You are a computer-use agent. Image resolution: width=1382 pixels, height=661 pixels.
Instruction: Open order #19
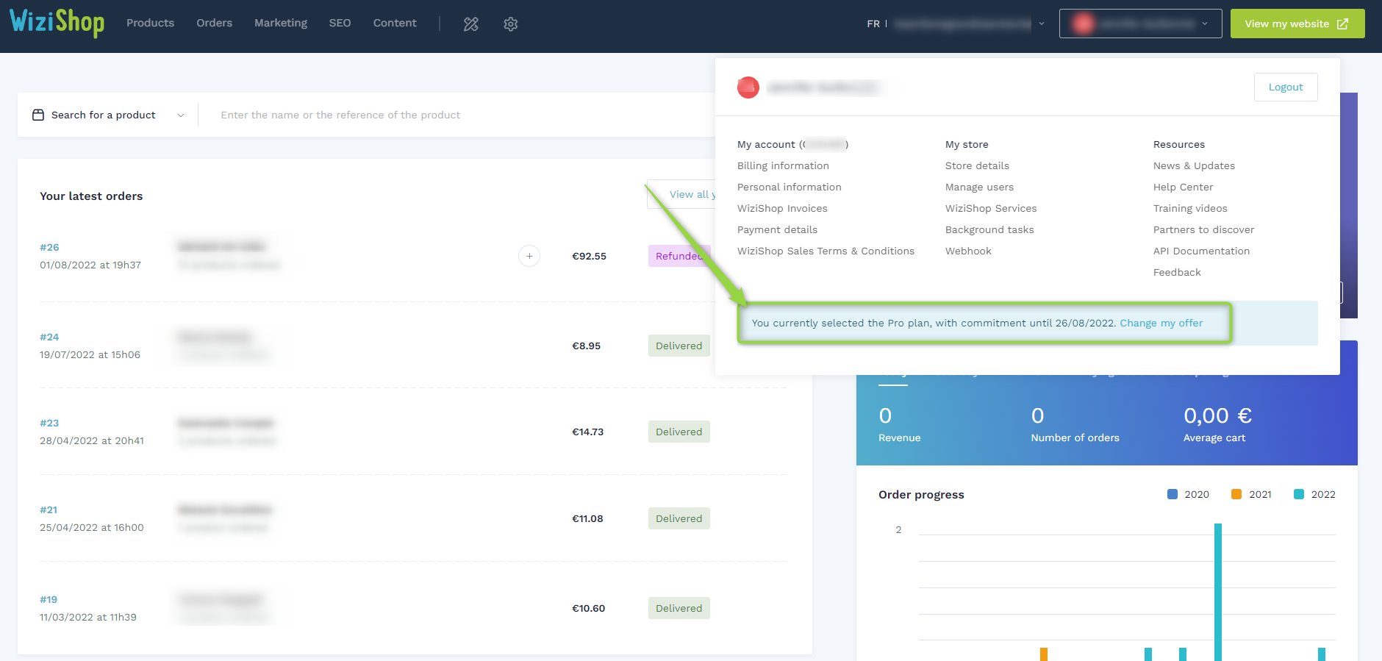(49, 599)
